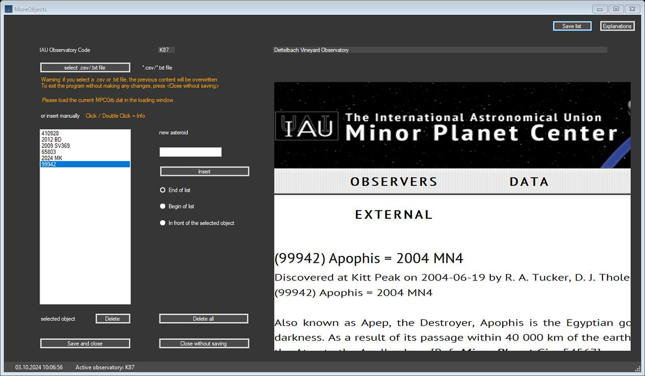Select asteroid 65803 in the list
Image resolution: width=645 pixels, height=376 pixels.
point(85,152)
